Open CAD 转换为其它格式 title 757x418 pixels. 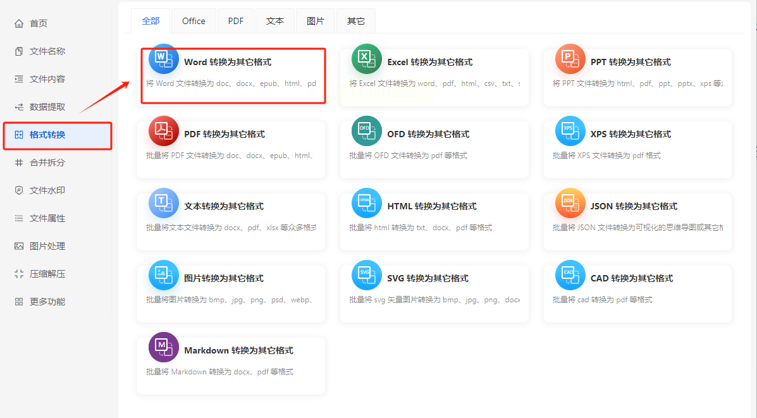click(x=632, y=278)
